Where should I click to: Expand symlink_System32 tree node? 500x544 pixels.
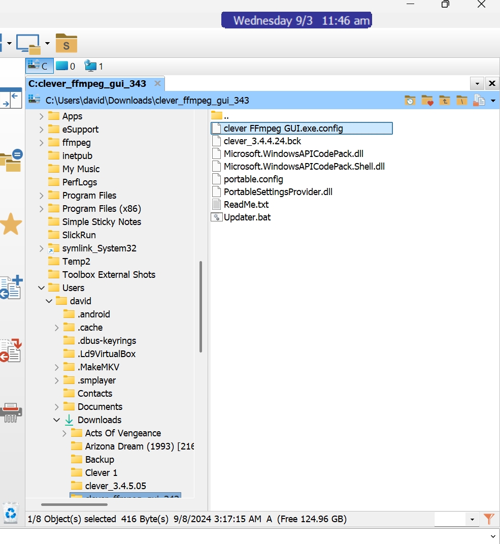point(41,248)
